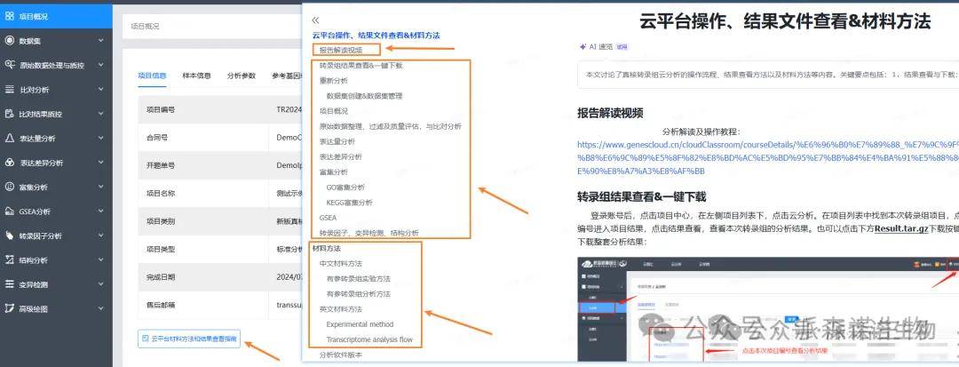Screen dimensions: 959x367
Task: Click the AI 速览 sparkle icon
Action: coord(583,46)
